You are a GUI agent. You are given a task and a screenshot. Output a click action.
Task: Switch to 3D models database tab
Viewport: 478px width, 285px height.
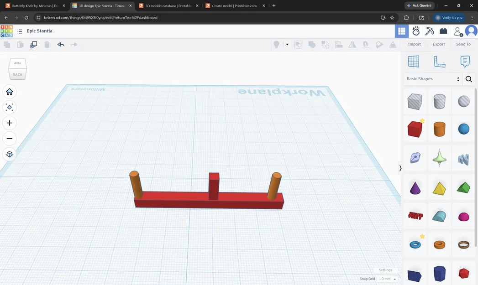coord(168,6)
